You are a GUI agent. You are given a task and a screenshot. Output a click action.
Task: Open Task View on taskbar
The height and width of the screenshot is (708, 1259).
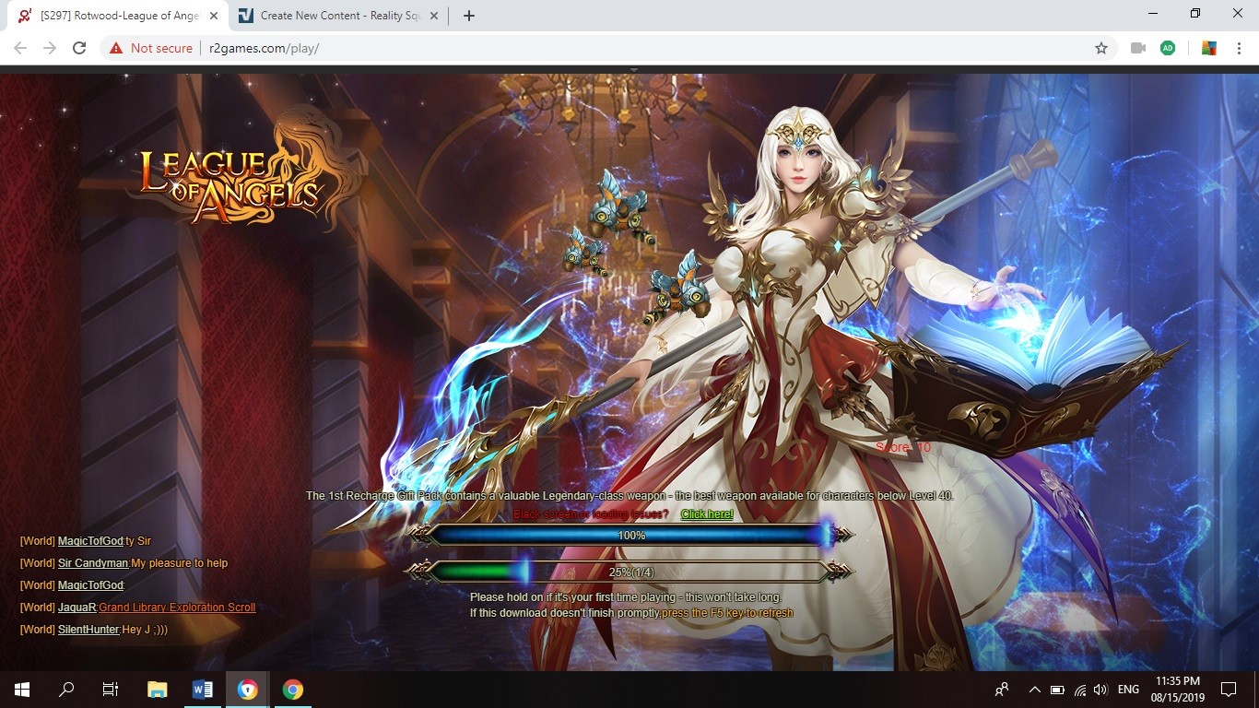click(x=111, y=690)
